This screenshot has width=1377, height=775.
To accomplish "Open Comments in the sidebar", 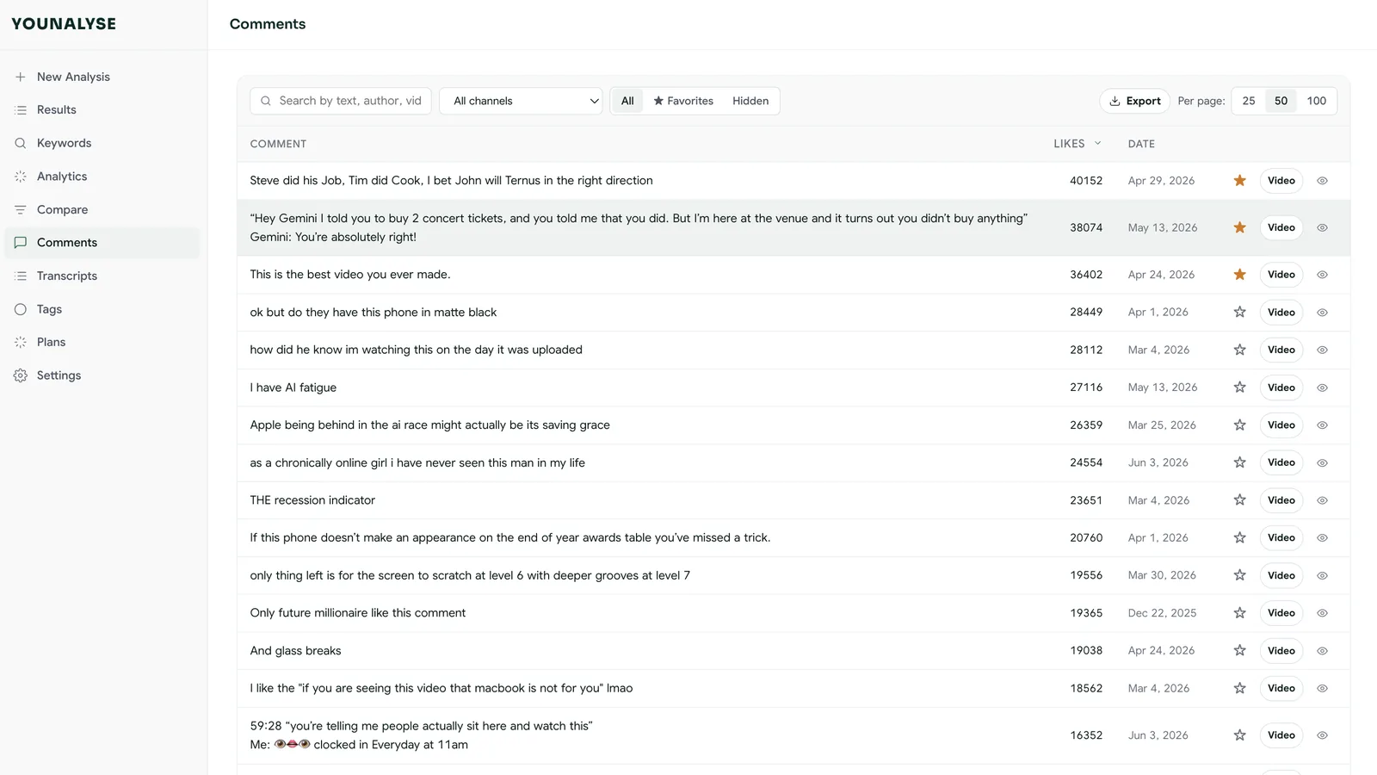I will click(102, 243).
